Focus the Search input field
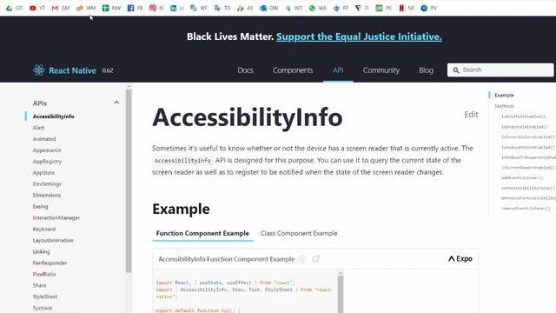 click(x=500, y=70)
